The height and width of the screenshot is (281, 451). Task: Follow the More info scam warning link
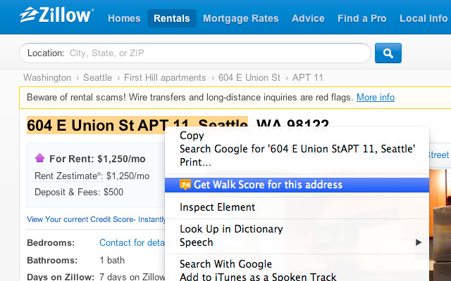pos(376,98)
